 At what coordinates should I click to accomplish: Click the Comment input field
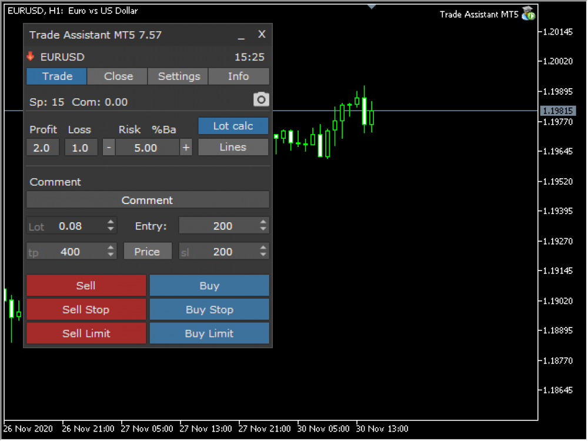click(x=148, y=200)
